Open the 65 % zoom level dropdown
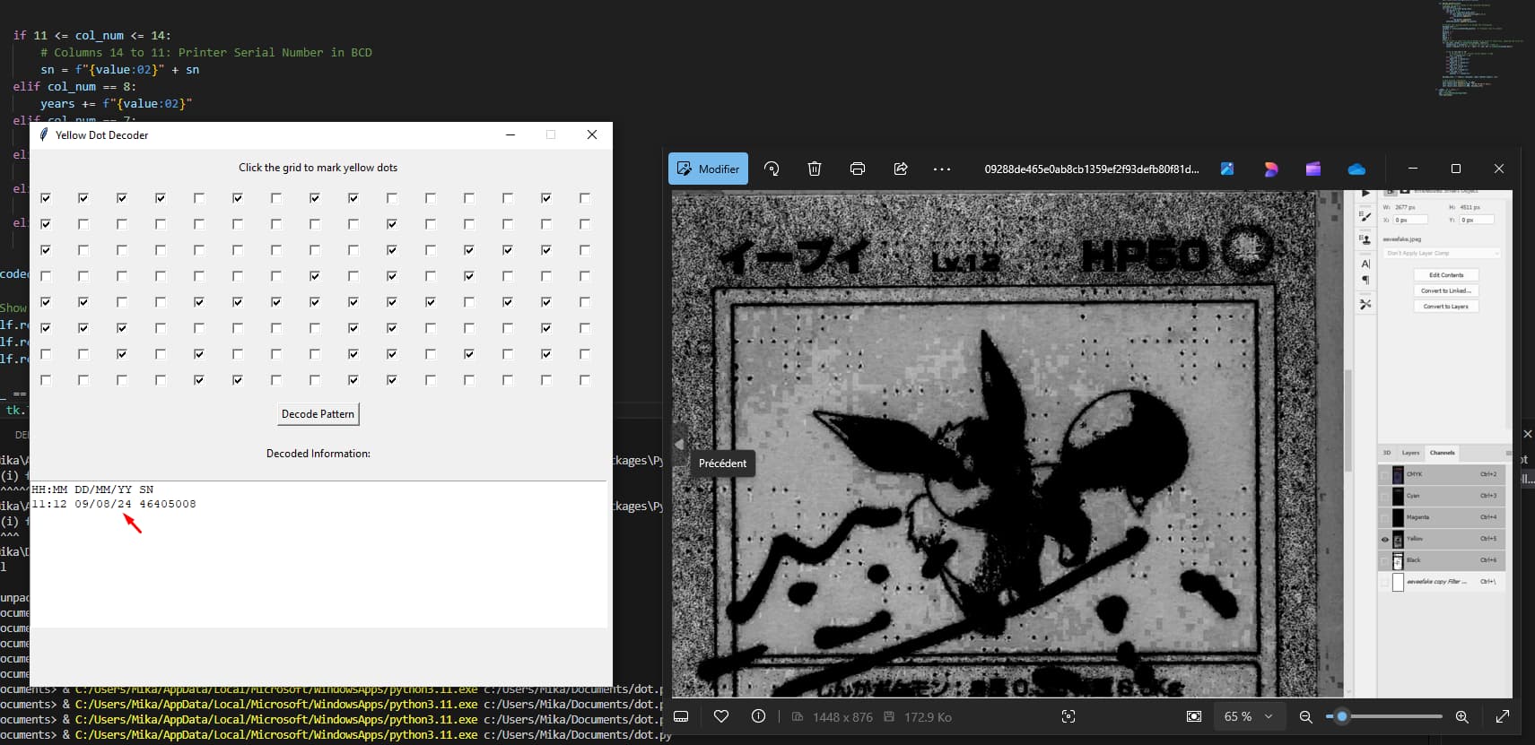 [1248, 716]
